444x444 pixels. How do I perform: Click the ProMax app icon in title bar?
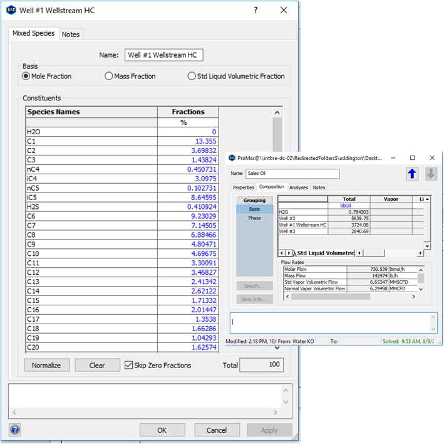pyautogui.click(x=232, y=158)
